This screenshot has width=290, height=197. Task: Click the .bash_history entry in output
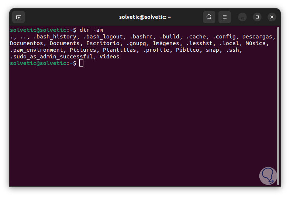click(x=55, y=37)
